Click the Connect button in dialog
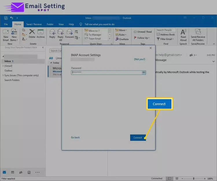217x181 pixels. (138, 138)
